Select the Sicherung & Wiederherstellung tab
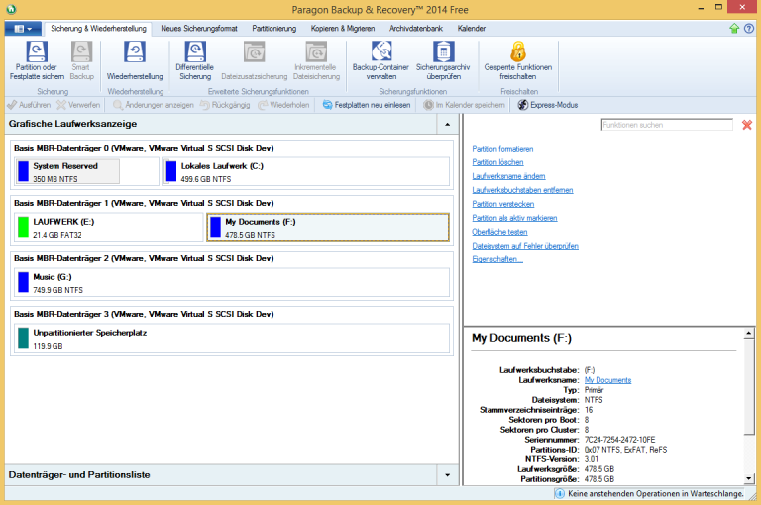The image size is (761, 505). 98,28
